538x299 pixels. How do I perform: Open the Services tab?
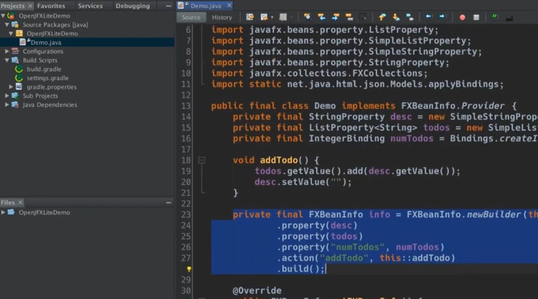point(90,6)
